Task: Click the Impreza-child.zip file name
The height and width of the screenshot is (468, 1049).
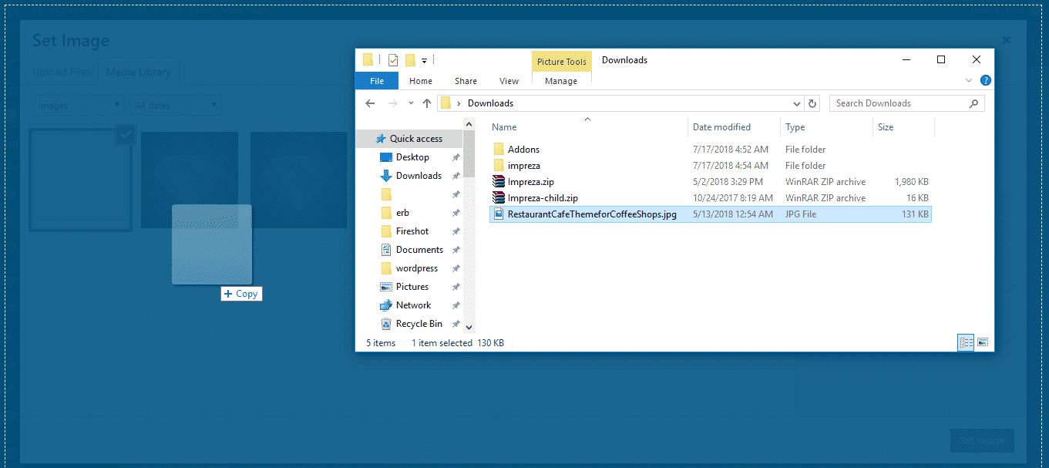Action: pos(543,198)
